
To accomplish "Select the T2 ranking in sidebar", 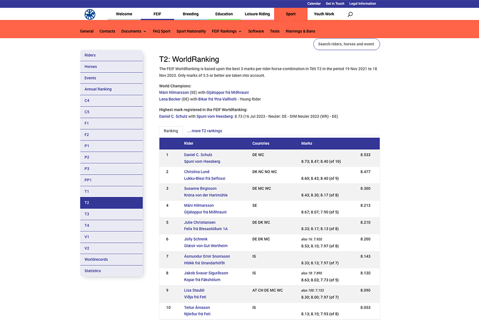I will click(112, 203).
